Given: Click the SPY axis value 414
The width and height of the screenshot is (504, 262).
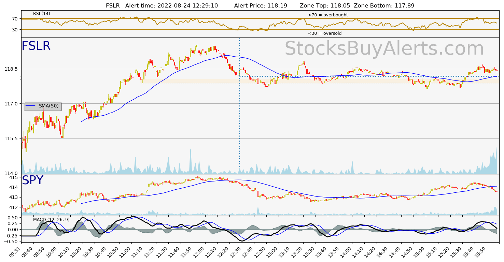Looking at the screenshot, I should 14,187.
